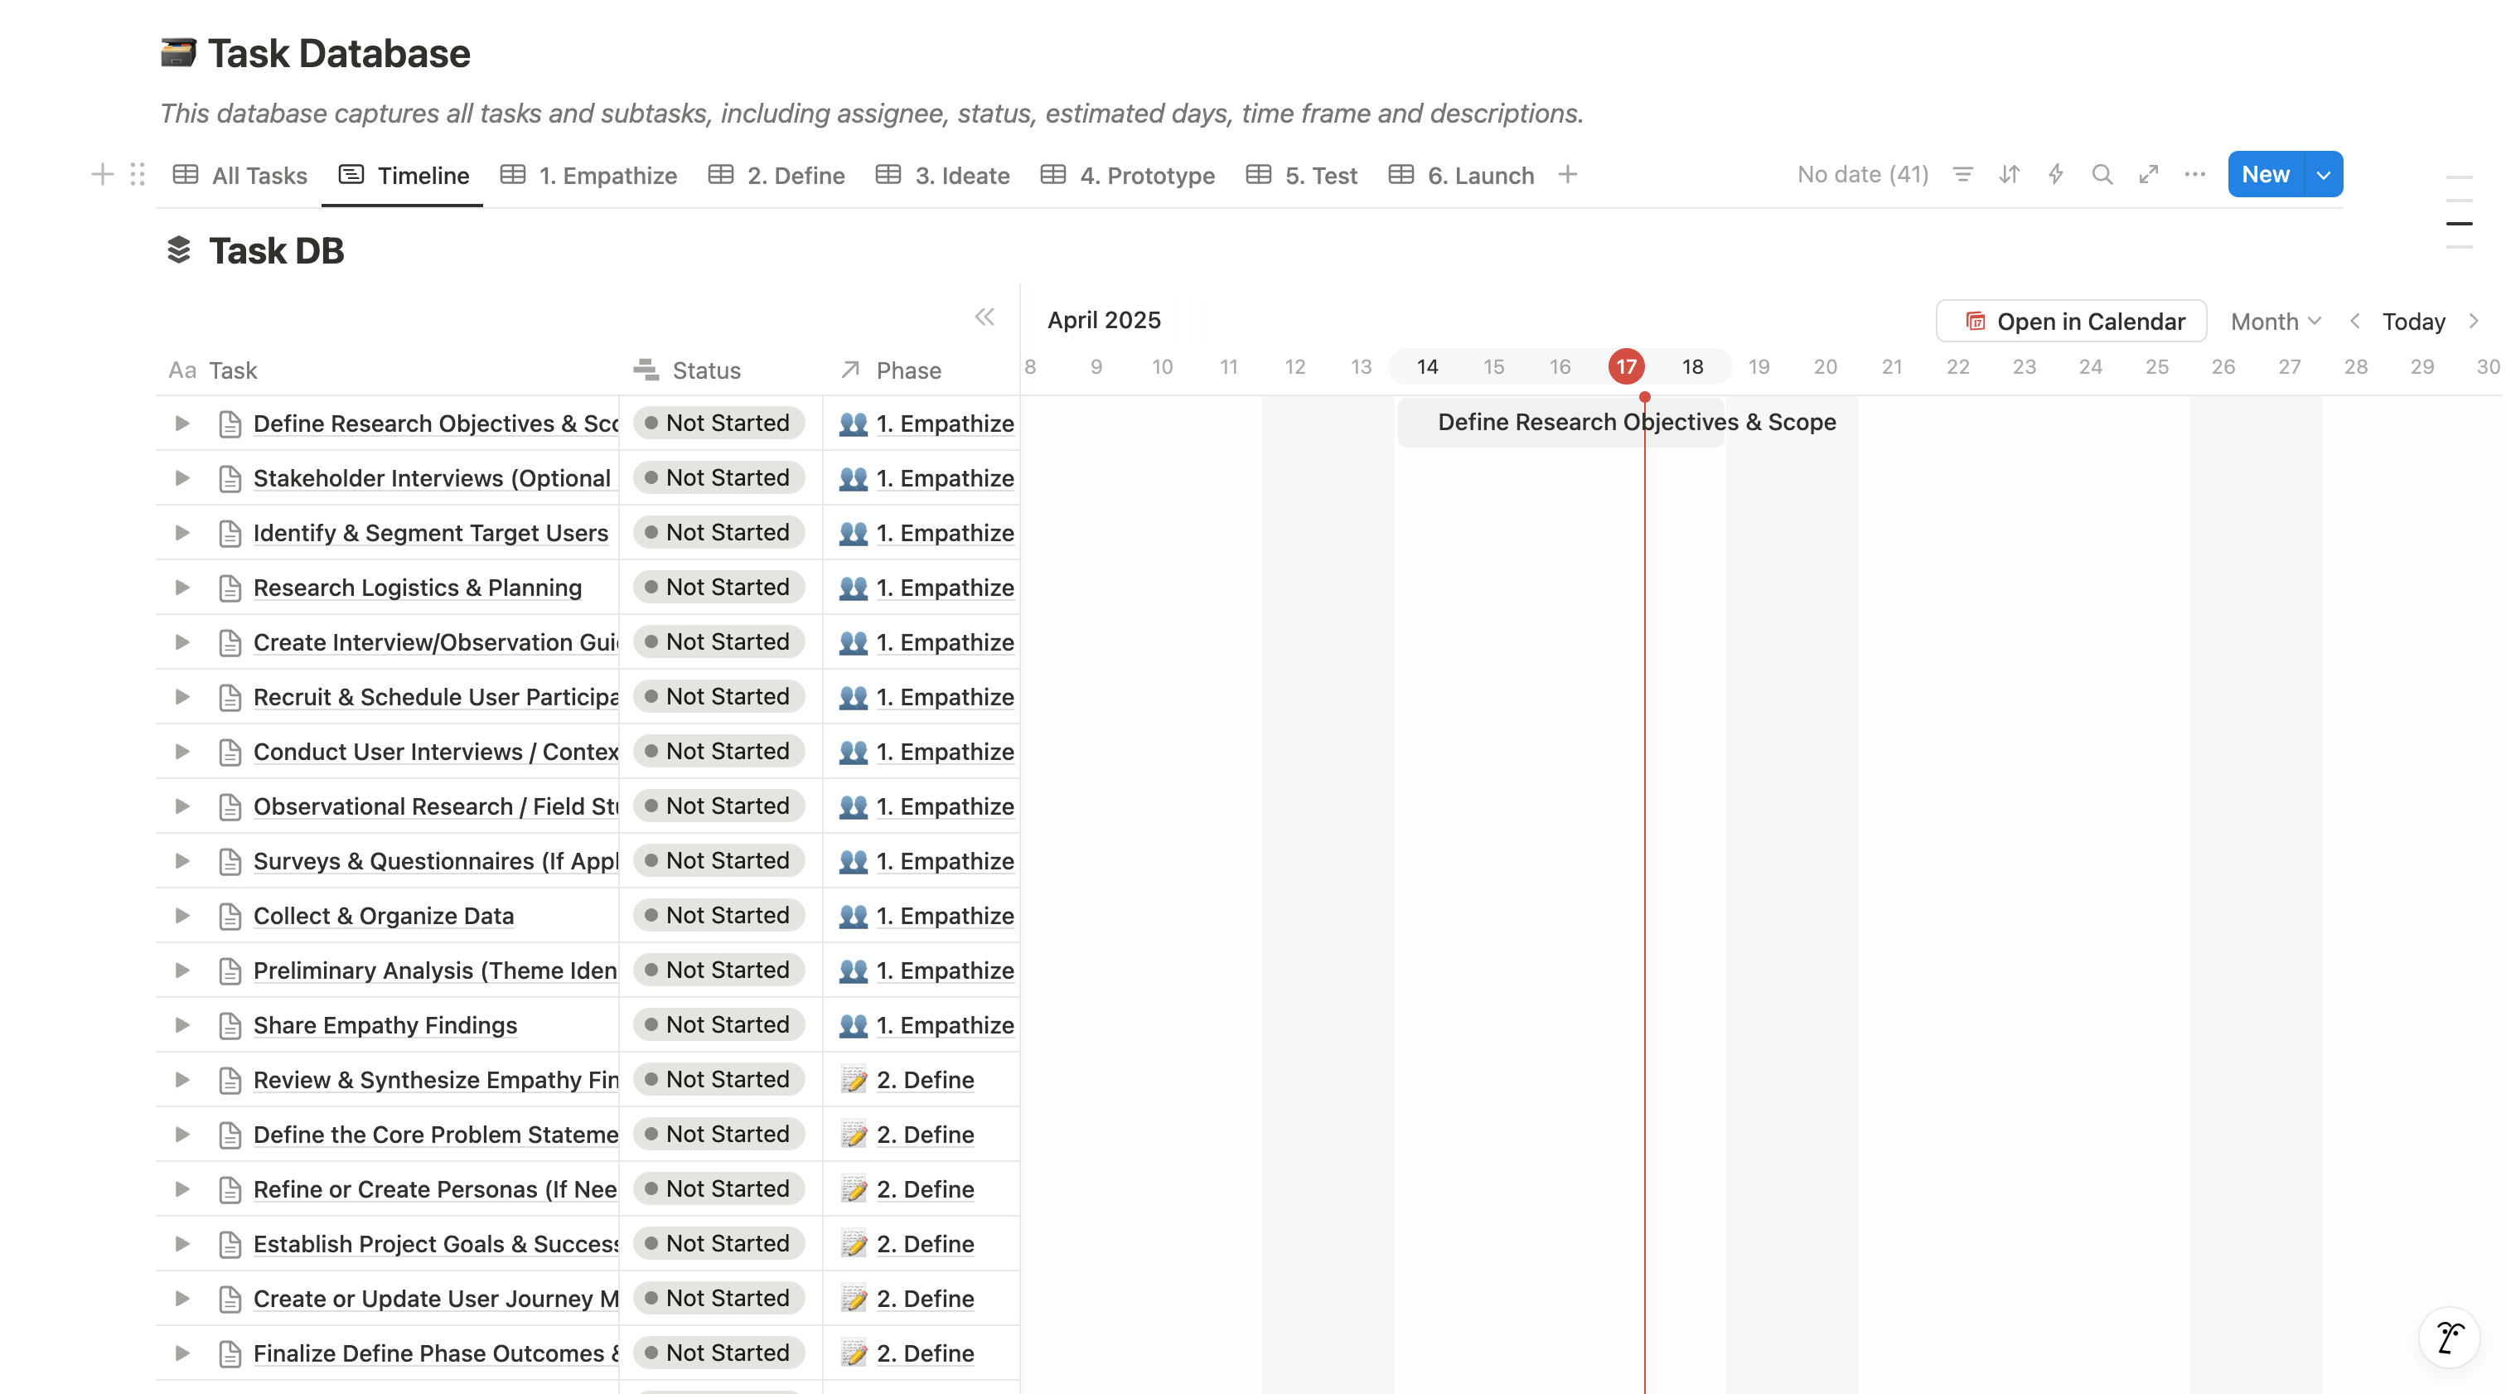Open the filter icon in database toolbar
The width and height of the screenshot is (2506, 1394).
pos(1962,175)
